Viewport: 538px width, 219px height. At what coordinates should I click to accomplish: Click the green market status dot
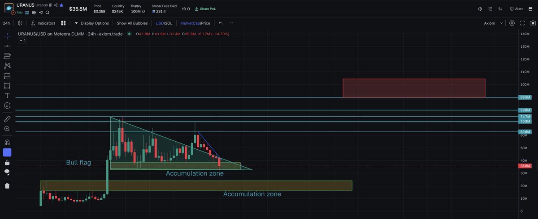pos(130,34)
